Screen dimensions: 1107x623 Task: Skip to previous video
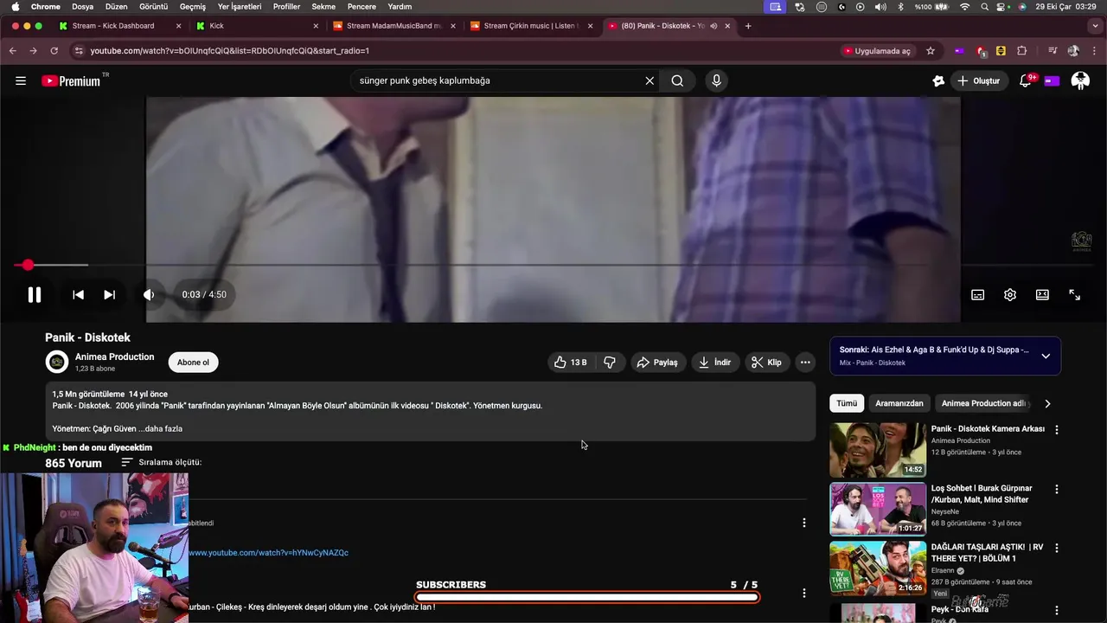point(78,294)
